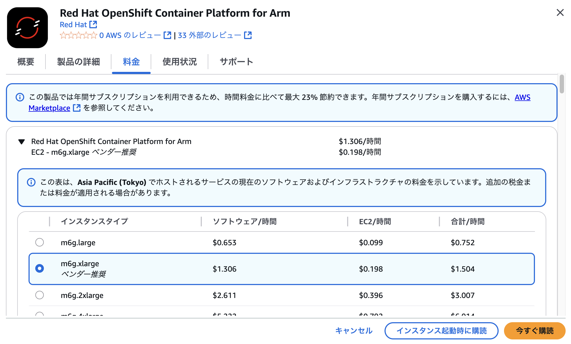Switch to the 概要 tab
571x344 pixels.
(26, 62)
